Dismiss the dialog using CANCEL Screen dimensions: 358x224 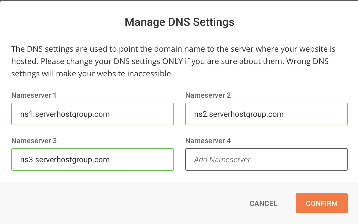[x=263, y=203]
